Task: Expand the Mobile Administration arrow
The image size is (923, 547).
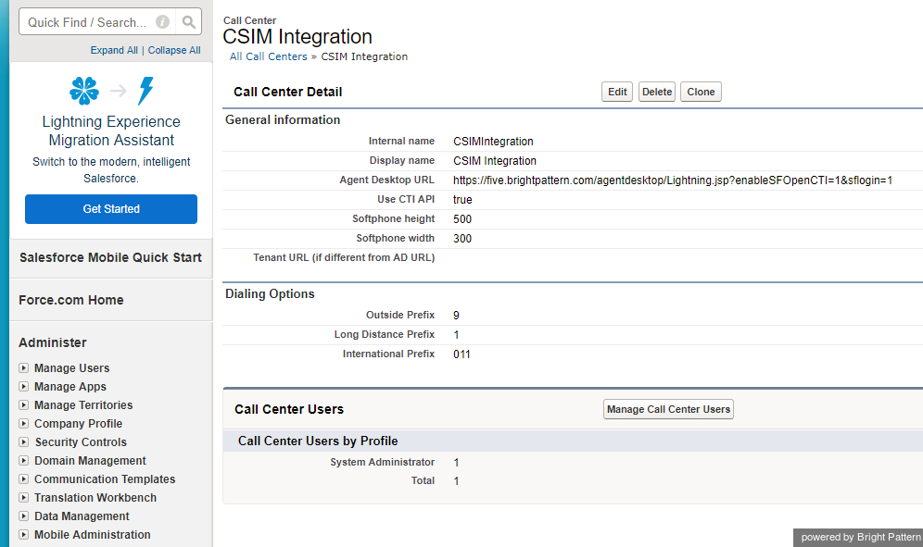Action: pyautogui.click(x=23, y=535)
